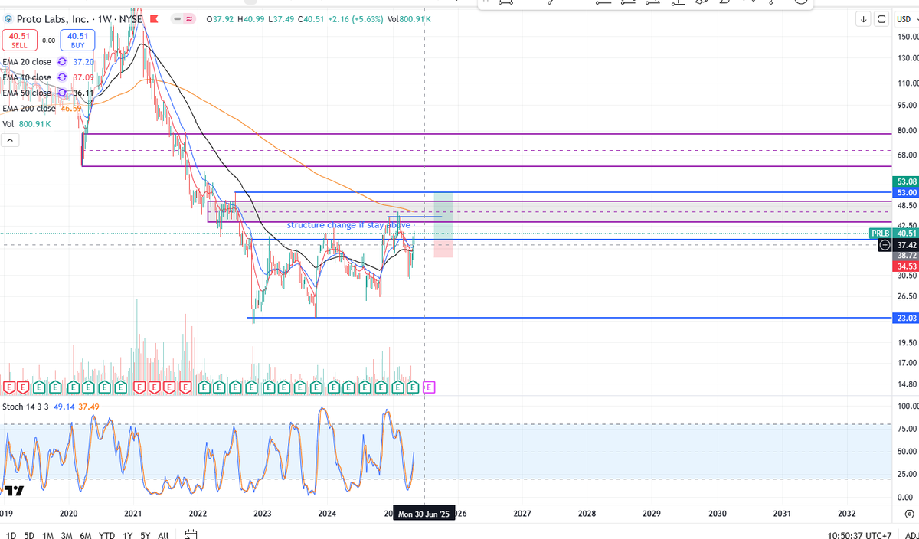Image resolution: width=919 pixels, height=539 pixels.
Task: Click the plus icon at the 37.42 price label
Action: click(x=885, y=245)
